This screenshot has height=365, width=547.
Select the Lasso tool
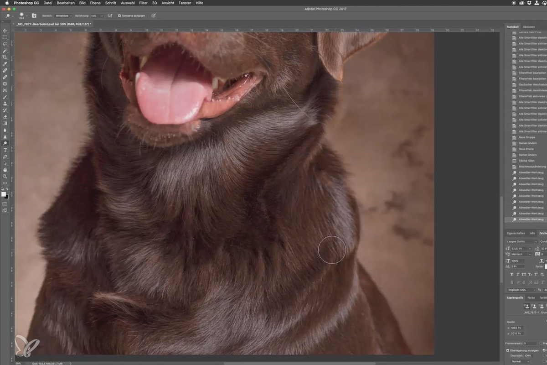point(5,44)
